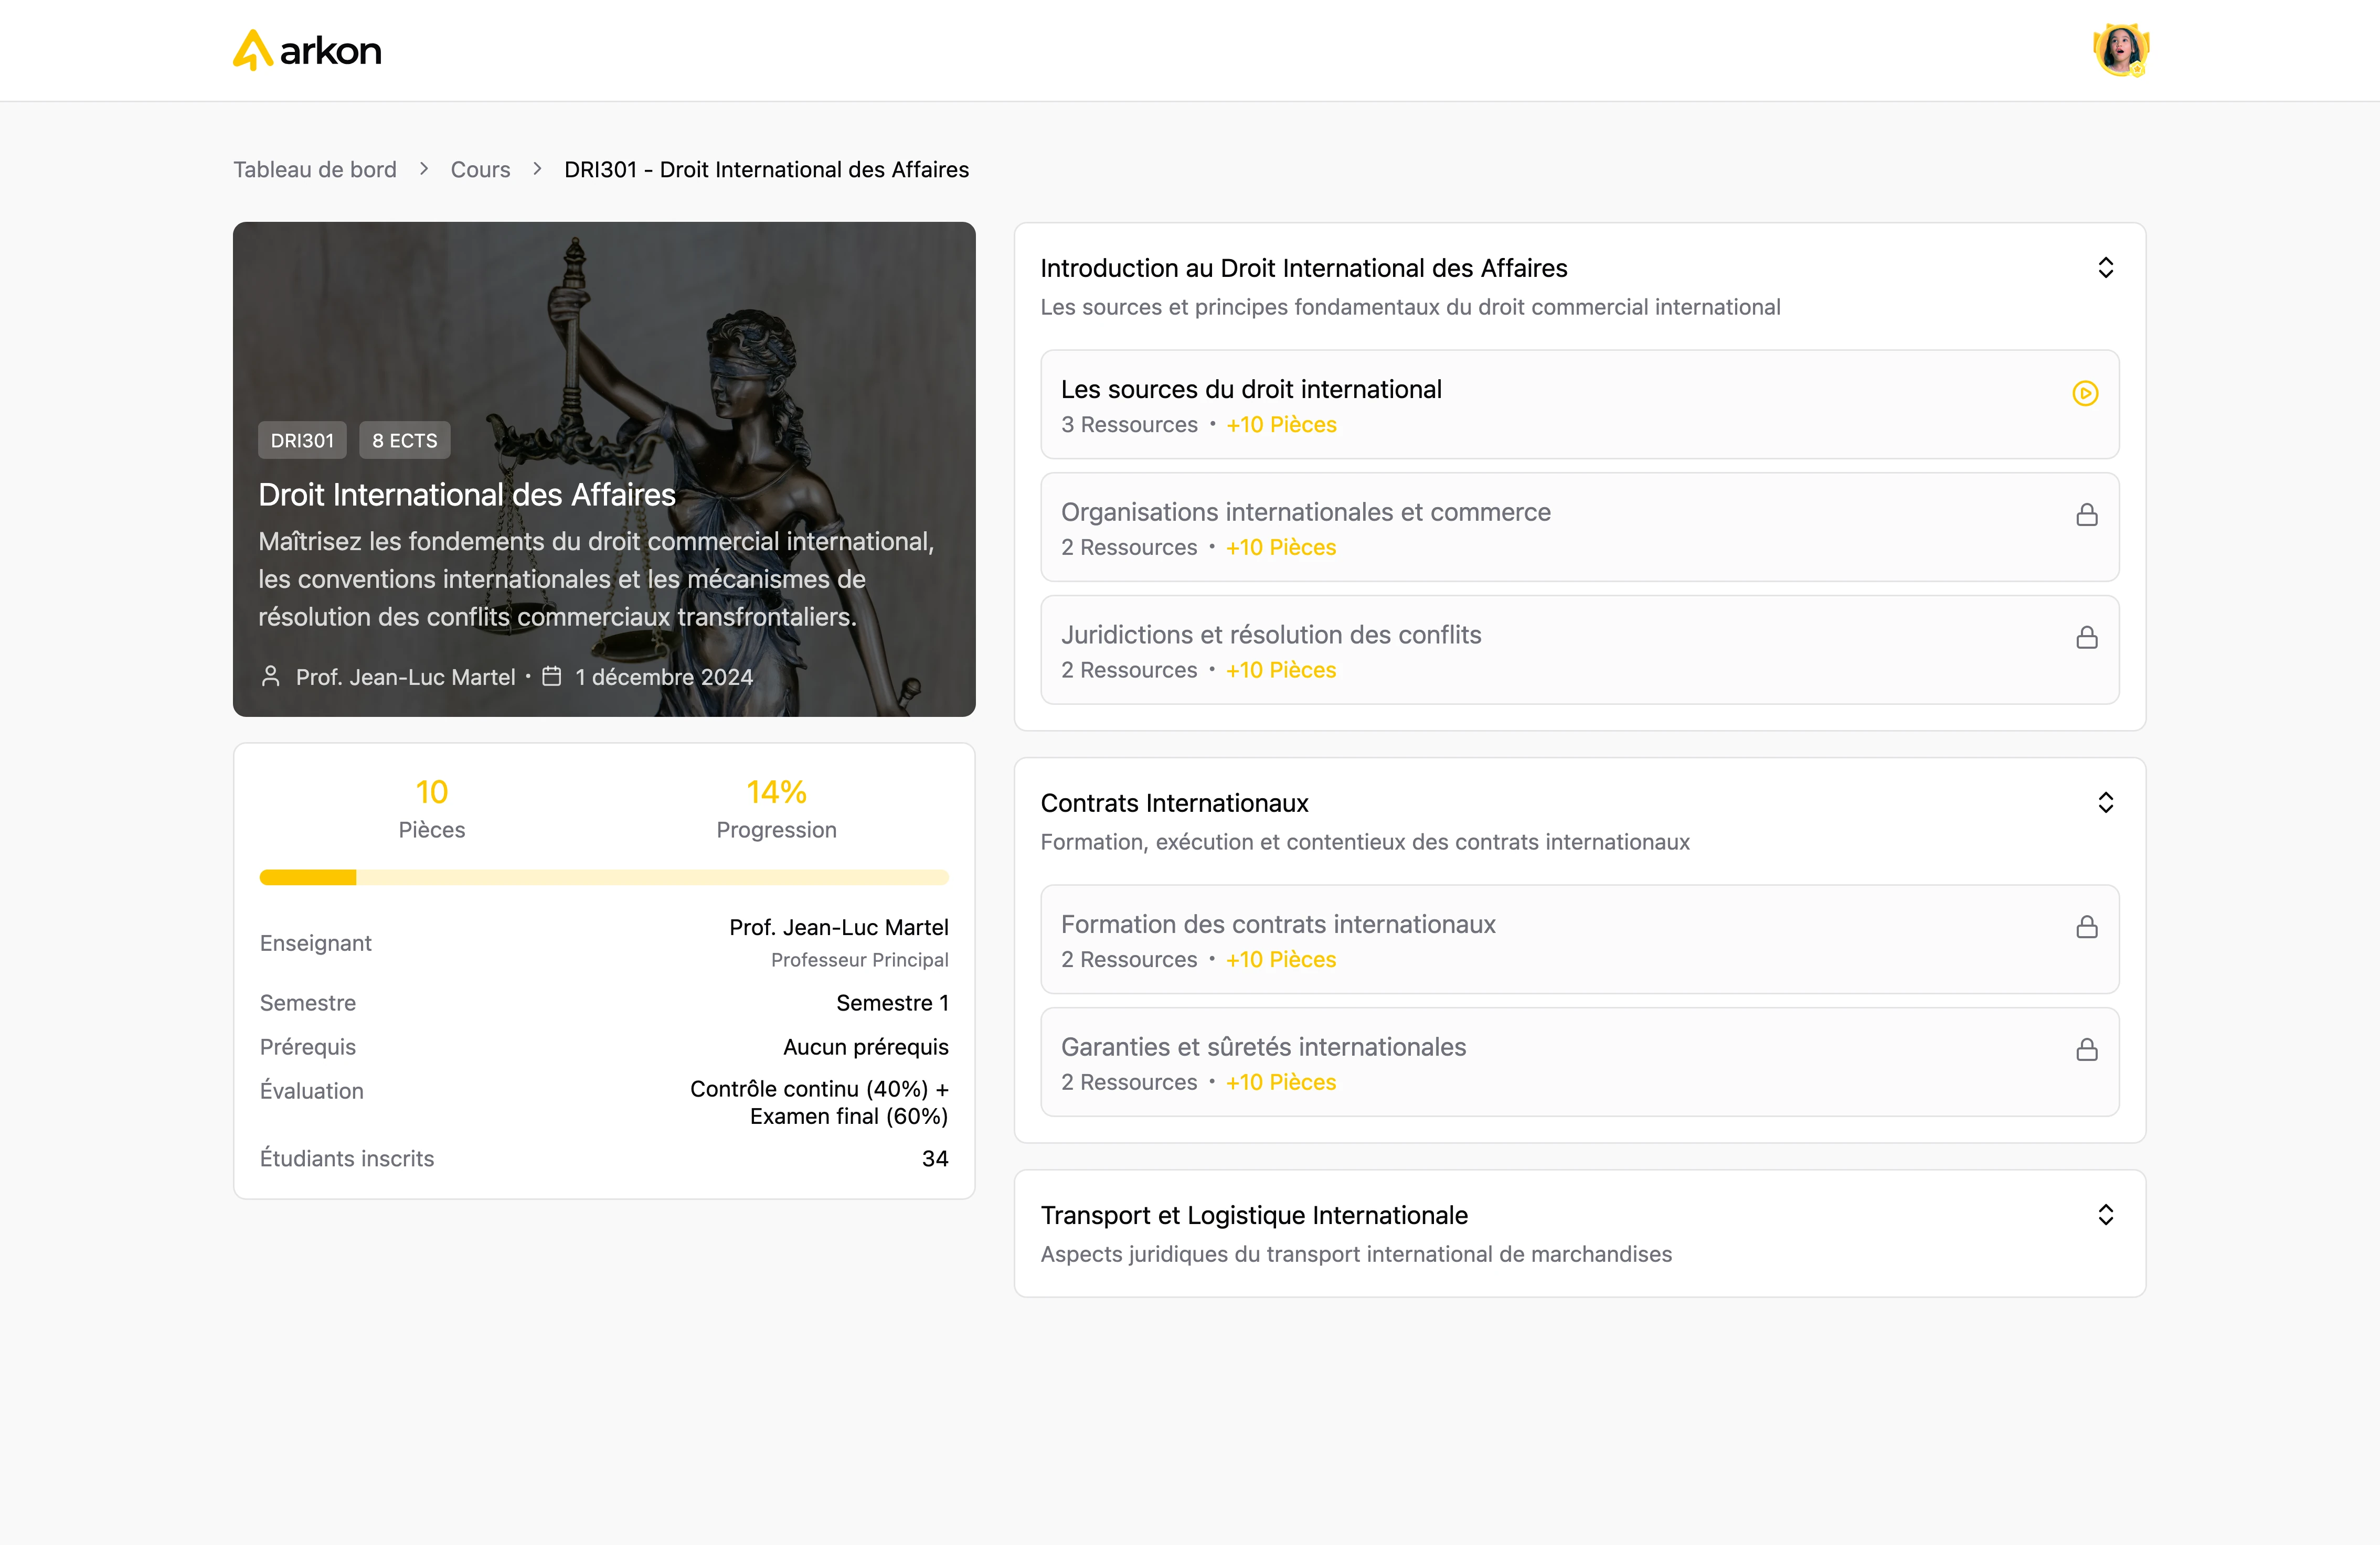Open the user profile avatar
This screenshot has height=1545, width=2380.
(x=2120, y=50)
